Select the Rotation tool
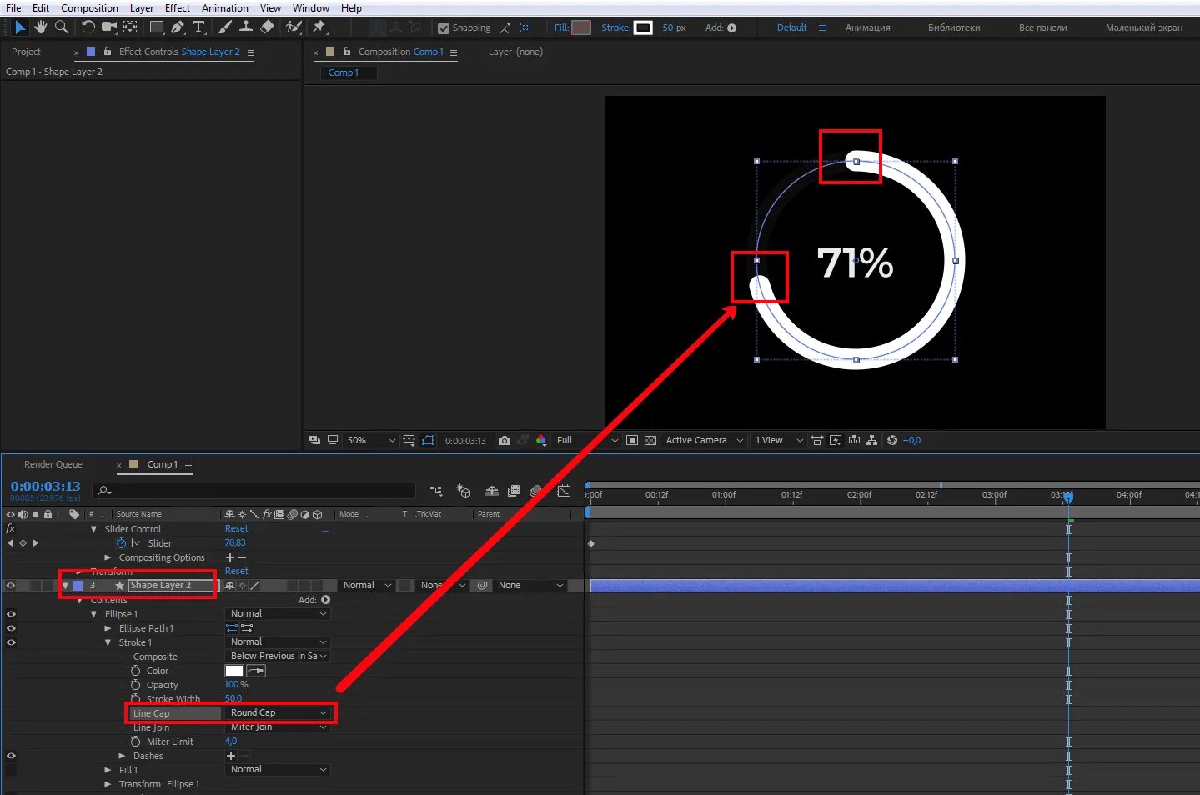Image resolution: width=1200 pixels, height=795 pixels. point(88,27)
